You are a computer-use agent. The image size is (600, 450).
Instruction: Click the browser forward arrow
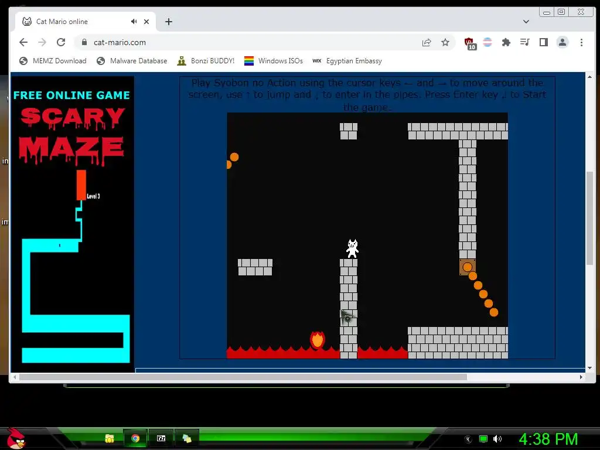[42, 42]
